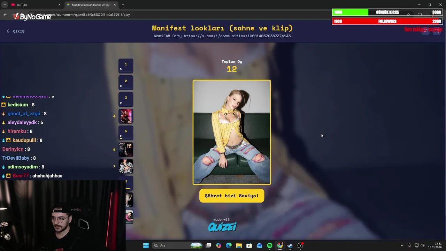The image size is (446, 251).
Task: Close the Manifest lookları tab
Action: tap(115, 5)
